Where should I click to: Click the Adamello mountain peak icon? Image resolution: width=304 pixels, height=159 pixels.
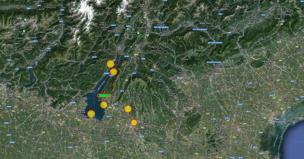pyautogui.click(x=79, y=6)
